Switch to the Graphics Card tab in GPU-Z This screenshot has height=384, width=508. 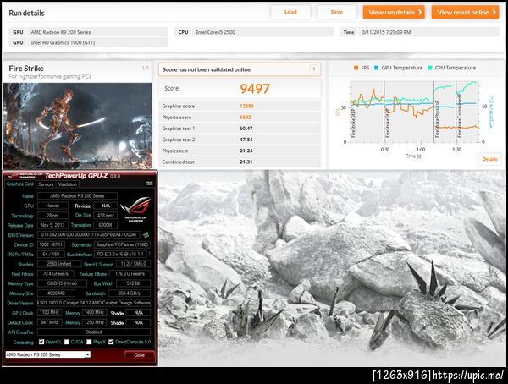(20, 184)
